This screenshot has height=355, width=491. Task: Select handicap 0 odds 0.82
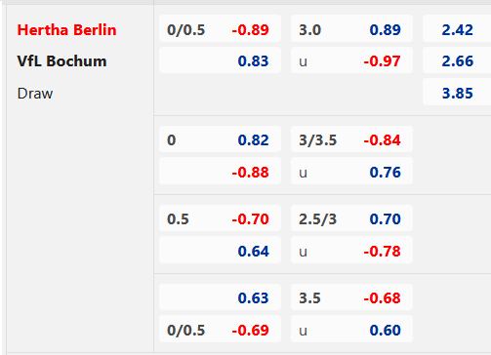click(x=220, y=139)
